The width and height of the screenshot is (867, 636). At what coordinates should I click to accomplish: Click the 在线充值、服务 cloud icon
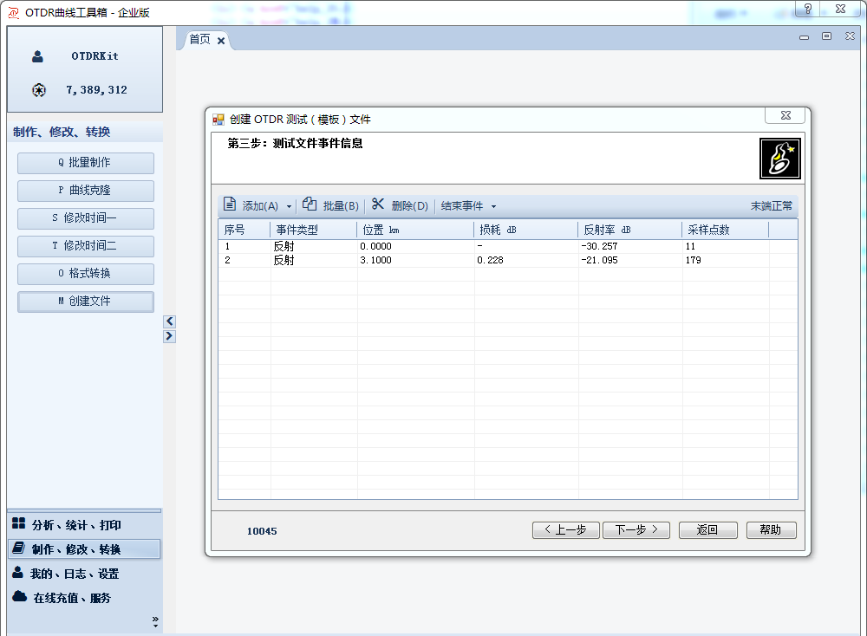[x=19, y=597]
